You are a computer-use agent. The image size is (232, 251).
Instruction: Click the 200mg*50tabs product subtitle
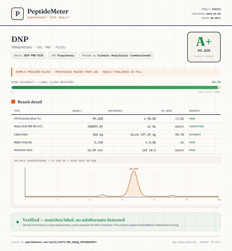pos(39,47)
